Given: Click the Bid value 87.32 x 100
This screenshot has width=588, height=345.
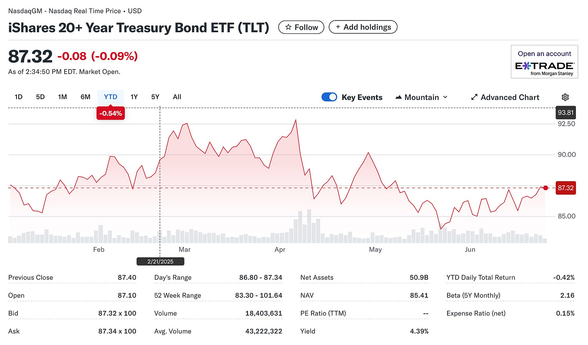Looking at the screenshot, I should 117,313.
